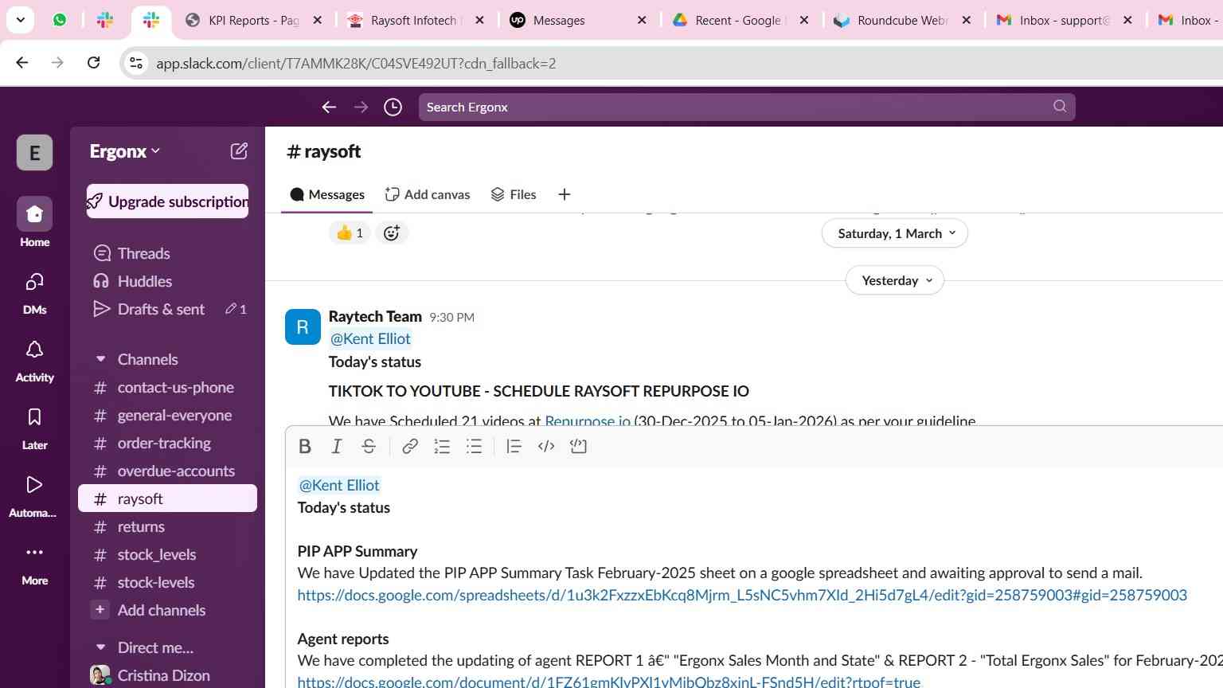Viewport: 1223px width, 688px height.
Task: Toggle strikethrough formatting in composer
Action: coord(369,447)
